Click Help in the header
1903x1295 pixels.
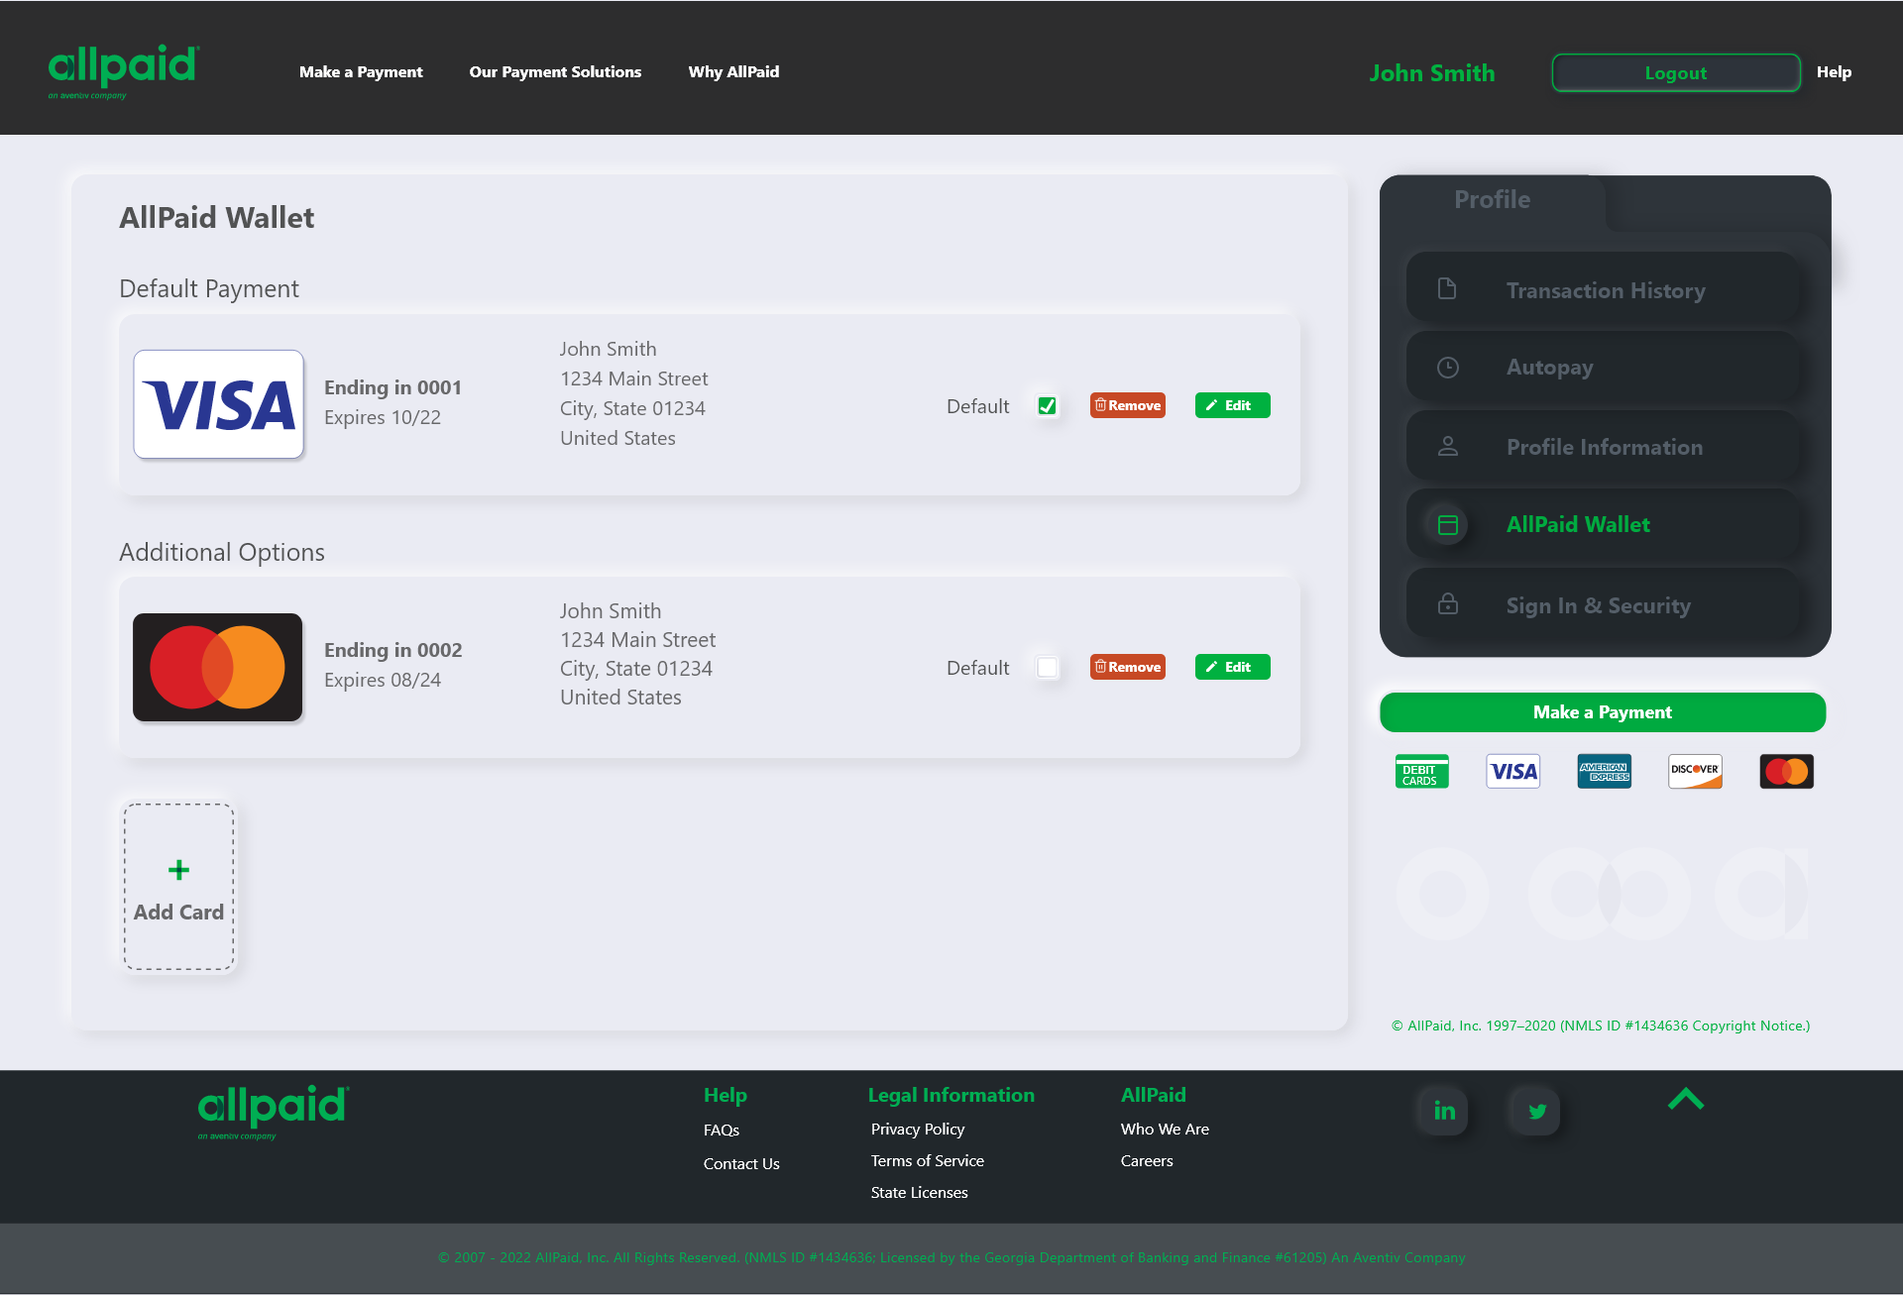click(1834, 71)
